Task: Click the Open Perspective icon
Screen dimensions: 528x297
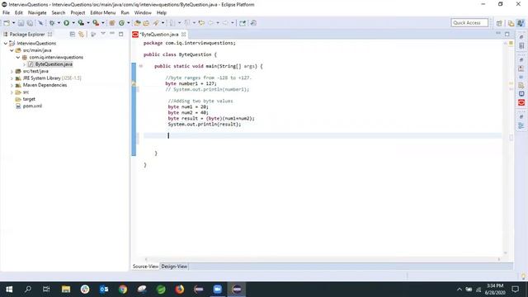Action: (x=499, y=23)
